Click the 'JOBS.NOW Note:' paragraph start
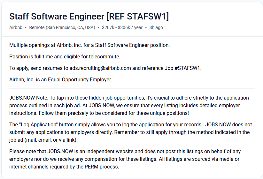The height and width of the screenshot is (179, 263). (29, 98)
